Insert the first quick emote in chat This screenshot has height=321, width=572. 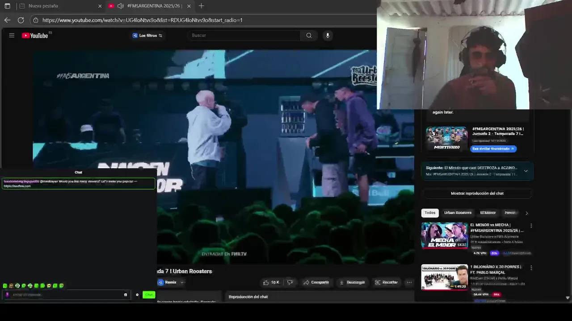5,286
